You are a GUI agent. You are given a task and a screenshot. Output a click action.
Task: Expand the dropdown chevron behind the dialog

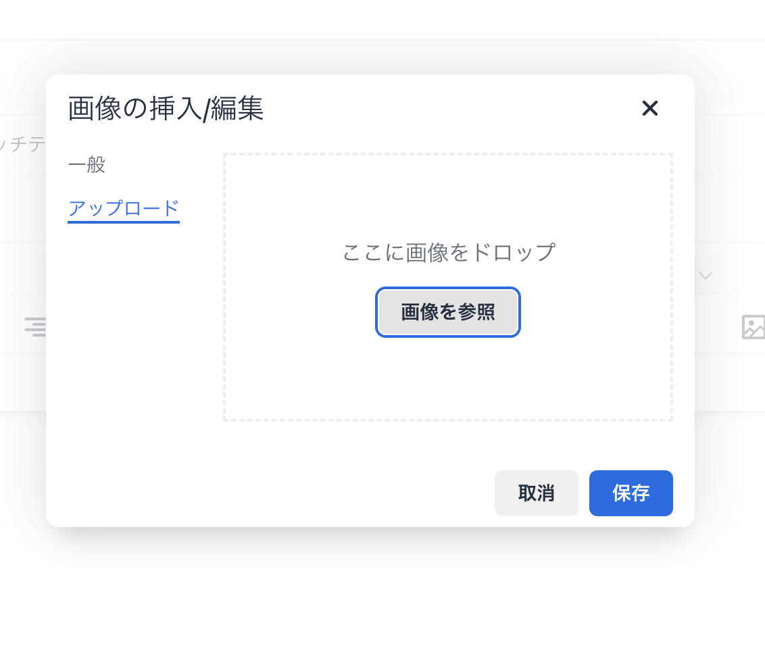(x=706, y=275)
